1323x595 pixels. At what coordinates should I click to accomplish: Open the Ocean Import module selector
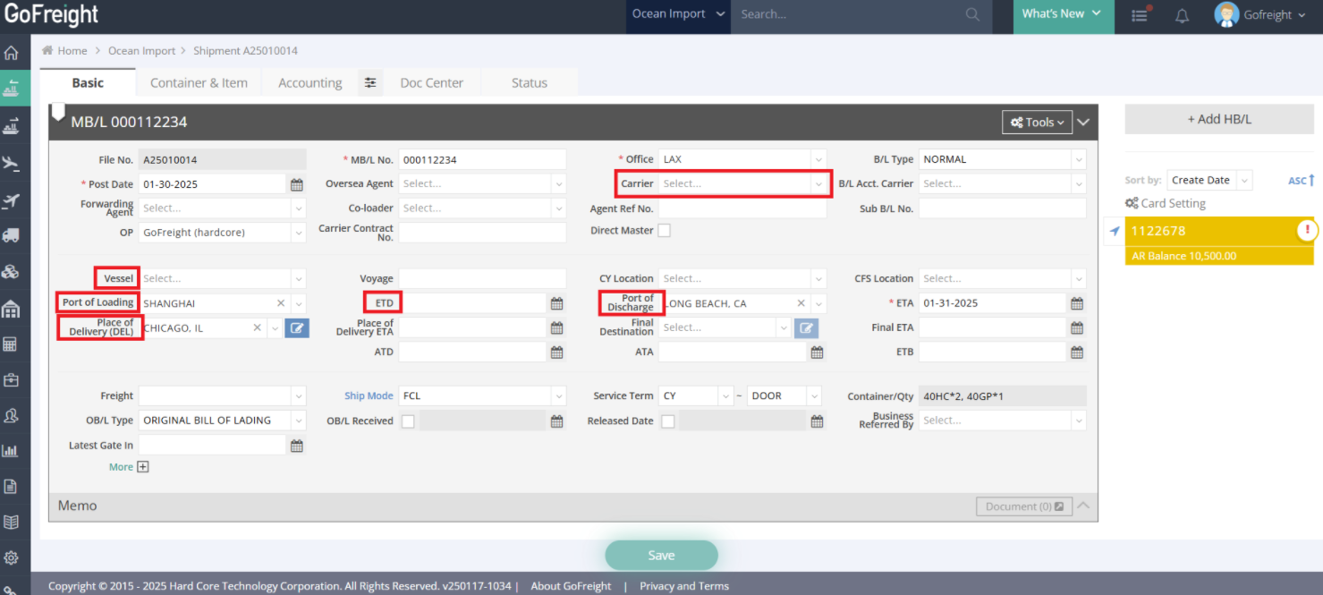coord(668,14)
